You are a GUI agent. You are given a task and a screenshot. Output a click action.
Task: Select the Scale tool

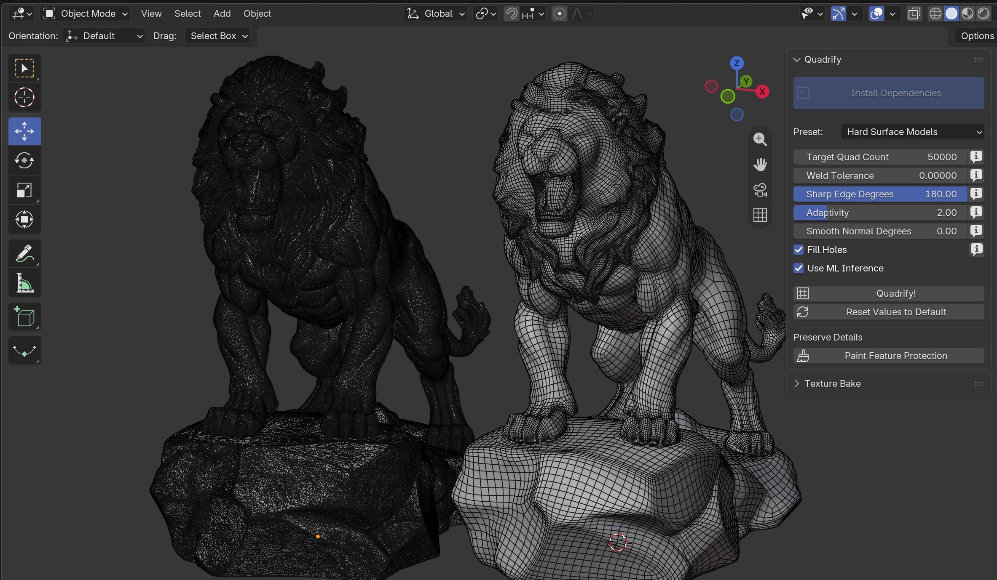pos(24,190)
